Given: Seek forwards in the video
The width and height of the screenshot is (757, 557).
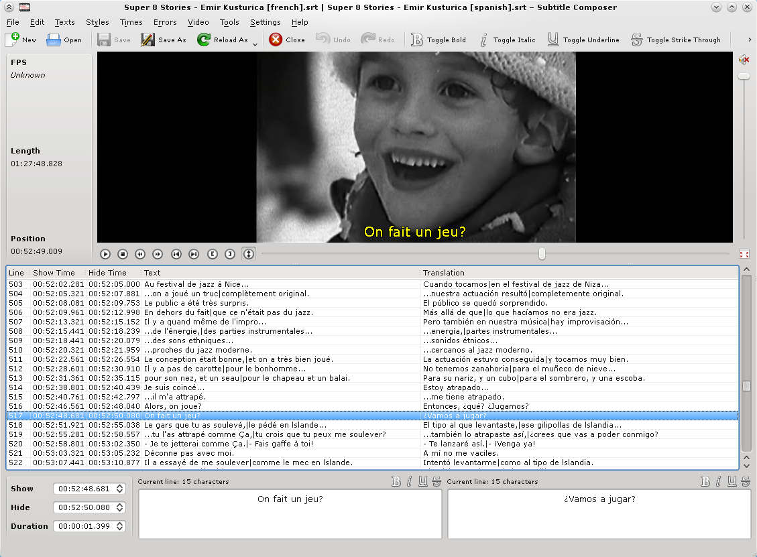Looking at the screenshot, I should [158, 254].
